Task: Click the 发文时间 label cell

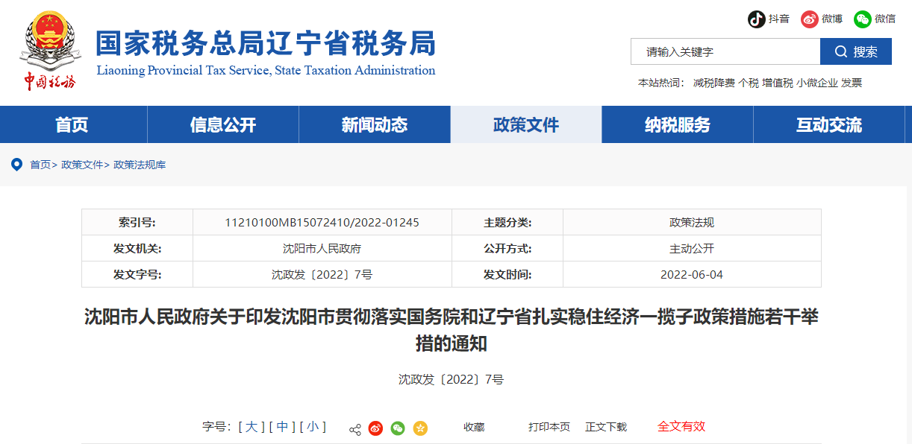Action: click(507, 274)
